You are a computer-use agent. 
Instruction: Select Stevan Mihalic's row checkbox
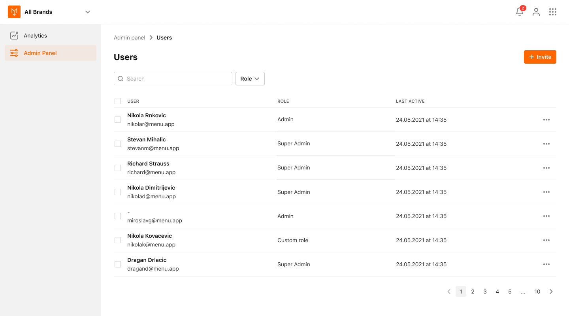pos(118,143)
